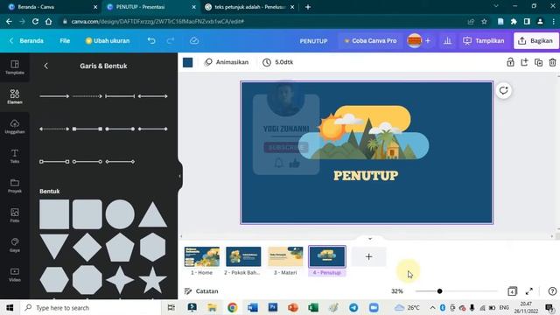
Task: Click the comment refresh bubble beside canvas
Action: point(504,90)
